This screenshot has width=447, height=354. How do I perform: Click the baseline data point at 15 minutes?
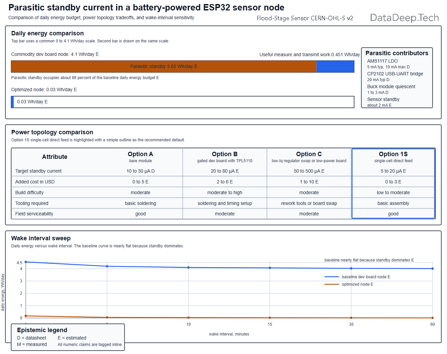(x=270, y=268)
